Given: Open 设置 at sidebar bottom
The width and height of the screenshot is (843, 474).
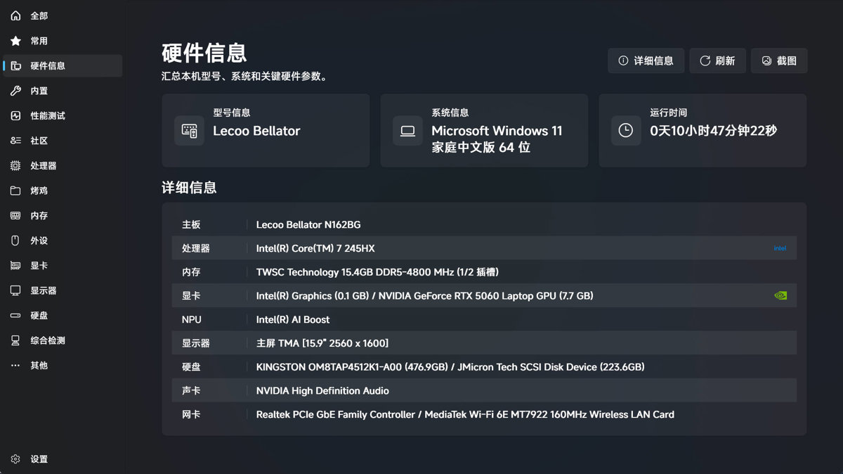Looking at the screenshot, I should tap(63, 459).
